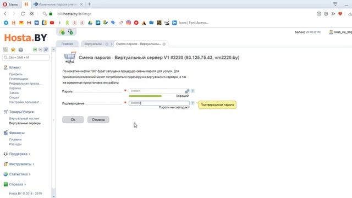Reload the page in browser
Screen dimensions: 352x198
tap(23, 14)
